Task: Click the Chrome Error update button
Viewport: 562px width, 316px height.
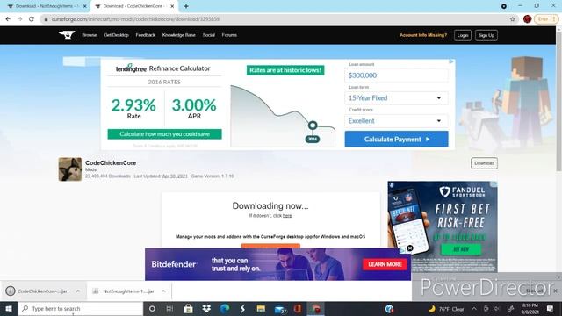Action: (546, 19)
